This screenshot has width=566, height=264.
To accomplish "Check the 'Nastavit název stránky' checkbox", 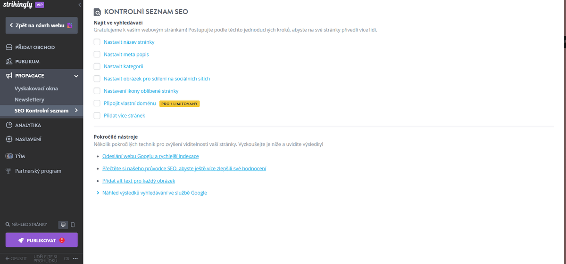I will point(97,42).
